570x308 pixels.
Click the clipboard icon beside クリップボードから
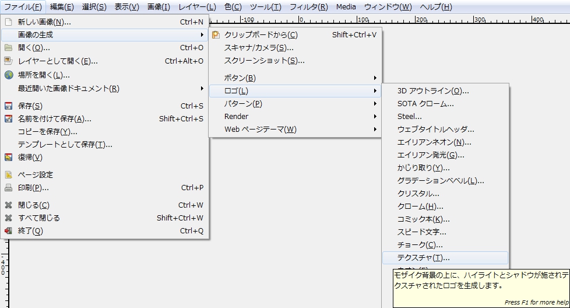pyautogui.click(x=216, y=35)
